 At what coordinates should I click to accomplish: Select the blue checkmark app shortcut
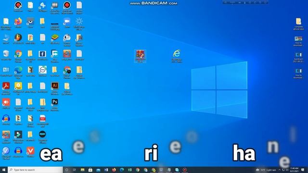coord(6,154)
